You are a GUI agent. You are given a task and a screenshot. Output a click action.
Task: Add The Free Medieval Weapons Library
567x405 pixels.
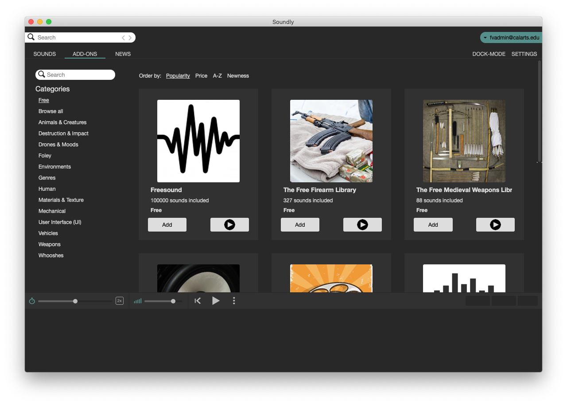433,225
